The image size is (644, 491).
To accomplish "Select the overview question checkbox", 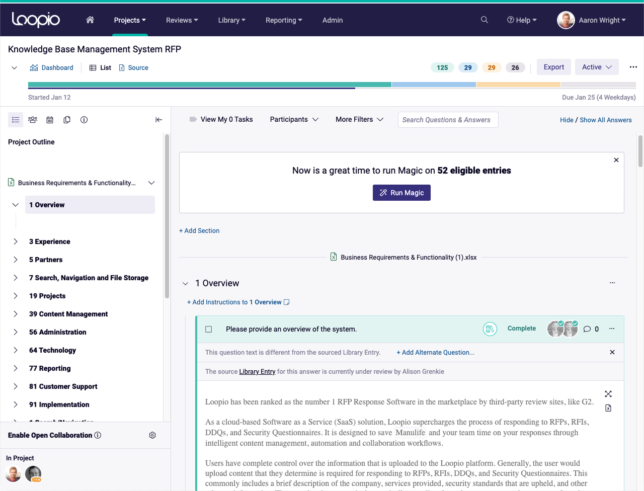I will coord(209,329).
